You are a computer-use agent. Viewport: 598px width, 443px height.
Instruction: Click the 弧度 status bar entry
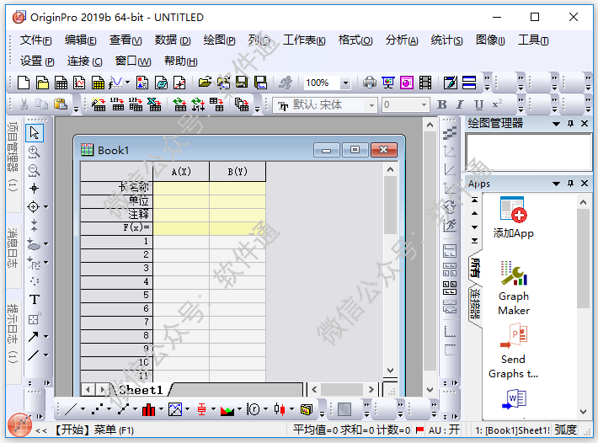pyautogui.click(x=566, y=430)
